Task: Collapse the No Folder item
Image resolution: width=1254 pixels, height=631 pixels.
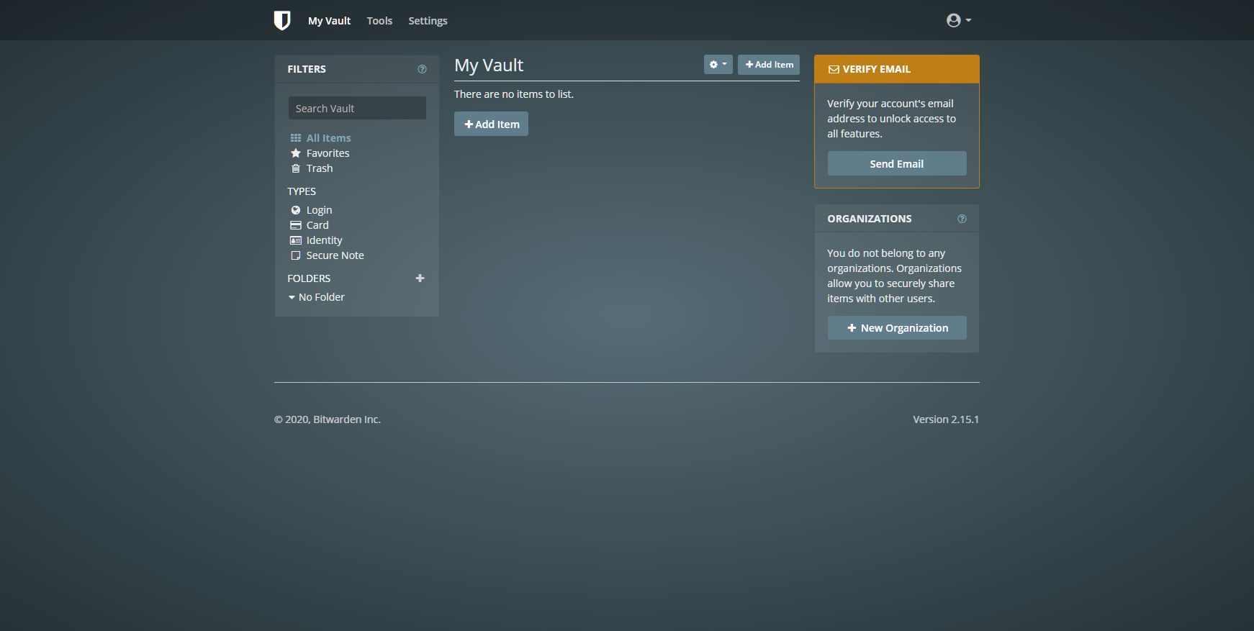Action: tap(292, 297)
